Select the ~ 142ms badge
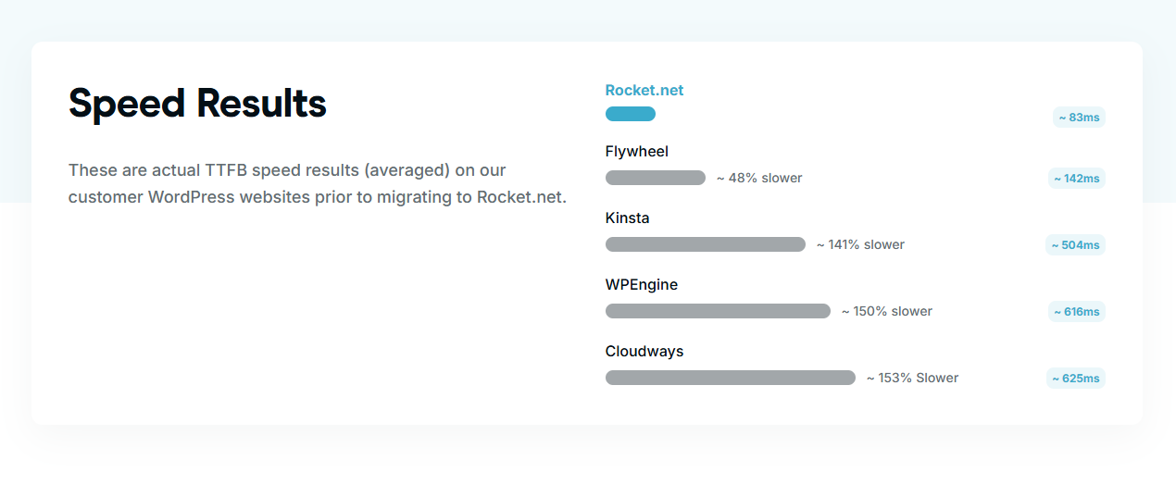This screenshot has height=485, width=1176. pos(1076,179)
